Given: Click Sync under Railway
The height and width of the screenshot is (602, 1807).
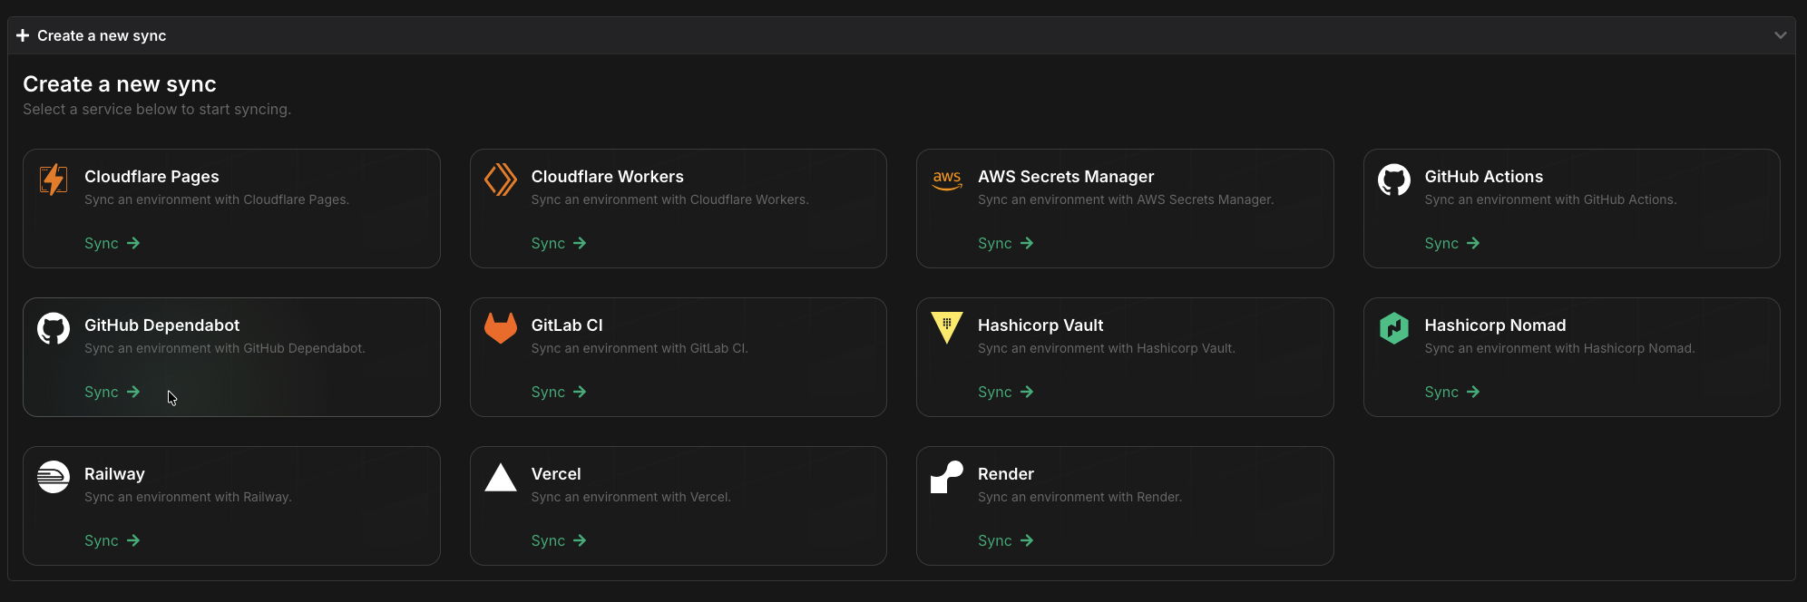Looking at the screenshot, I should click(x=112, y=540).
